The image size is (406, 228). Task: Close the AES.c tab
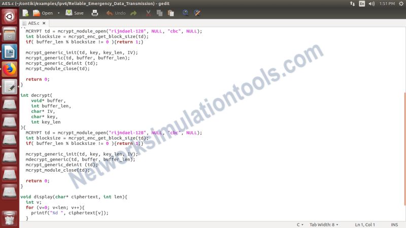pos(44,23)
